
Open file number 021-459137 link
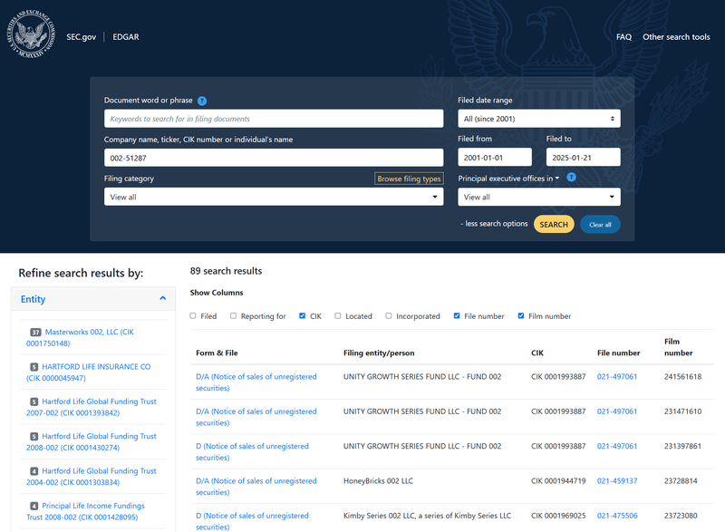point(617,480)
